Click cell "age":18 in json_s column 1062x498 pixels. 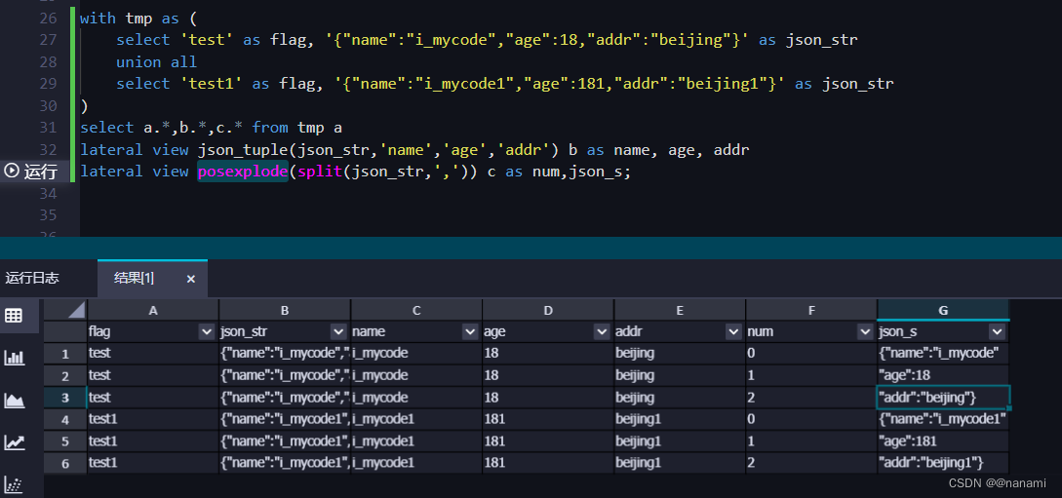pos(943,375)
